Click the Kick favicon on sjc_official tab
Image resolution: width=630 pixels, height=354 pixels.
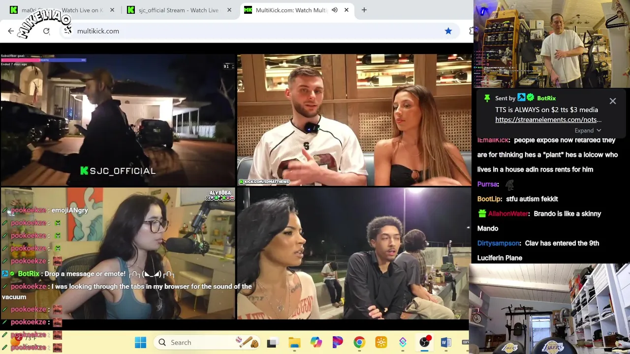(131, 10)
